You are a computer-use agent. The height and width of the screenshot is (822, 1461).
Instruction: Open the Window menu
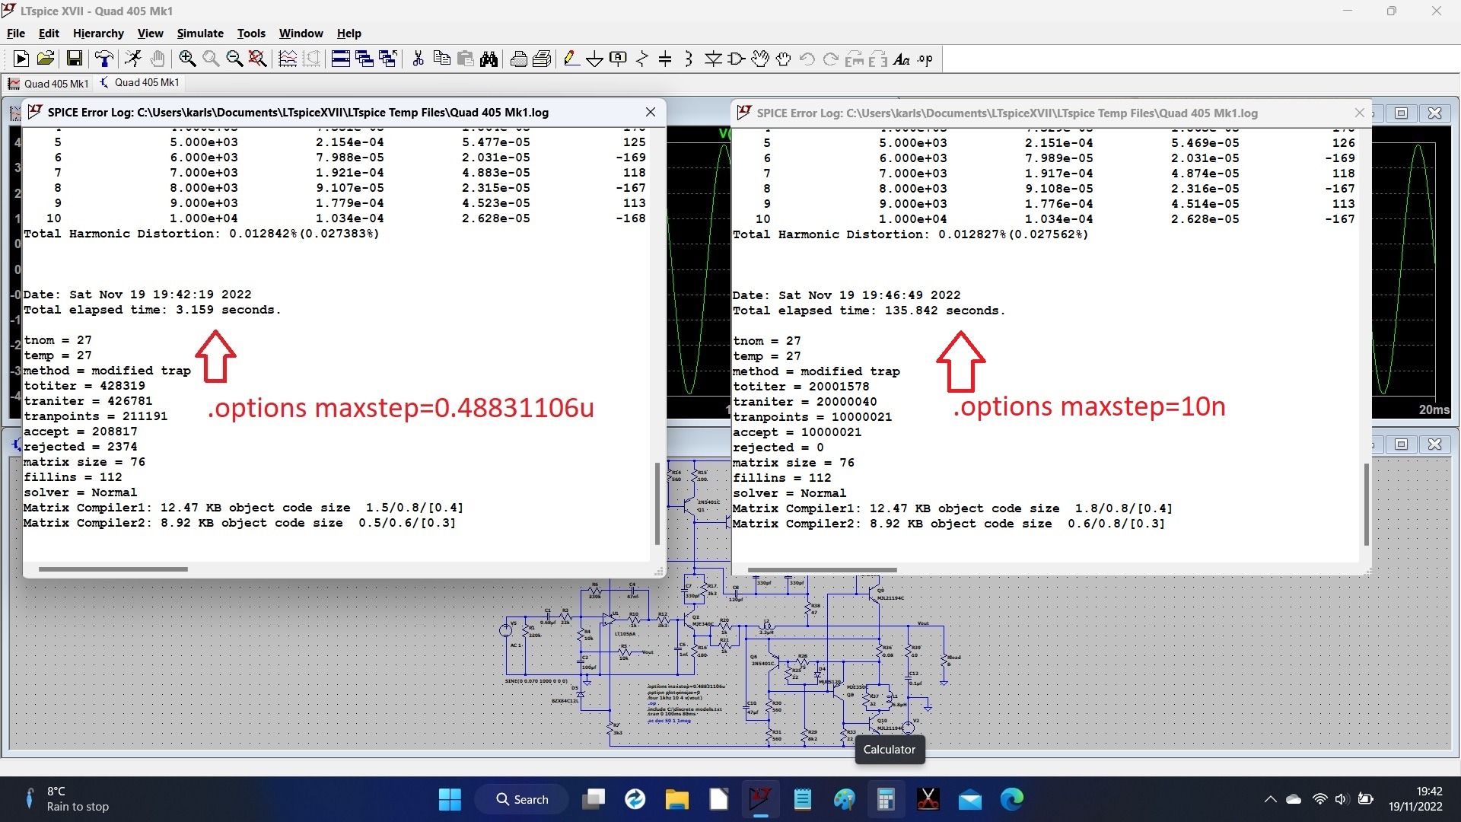[x=301, y=33]
